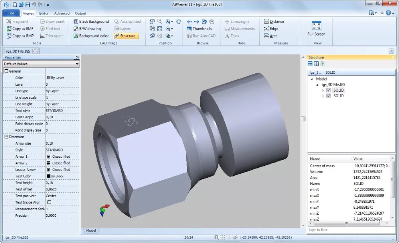Click the Color By Layer swatch
This screenshot has width=399, height=243.
49,78
